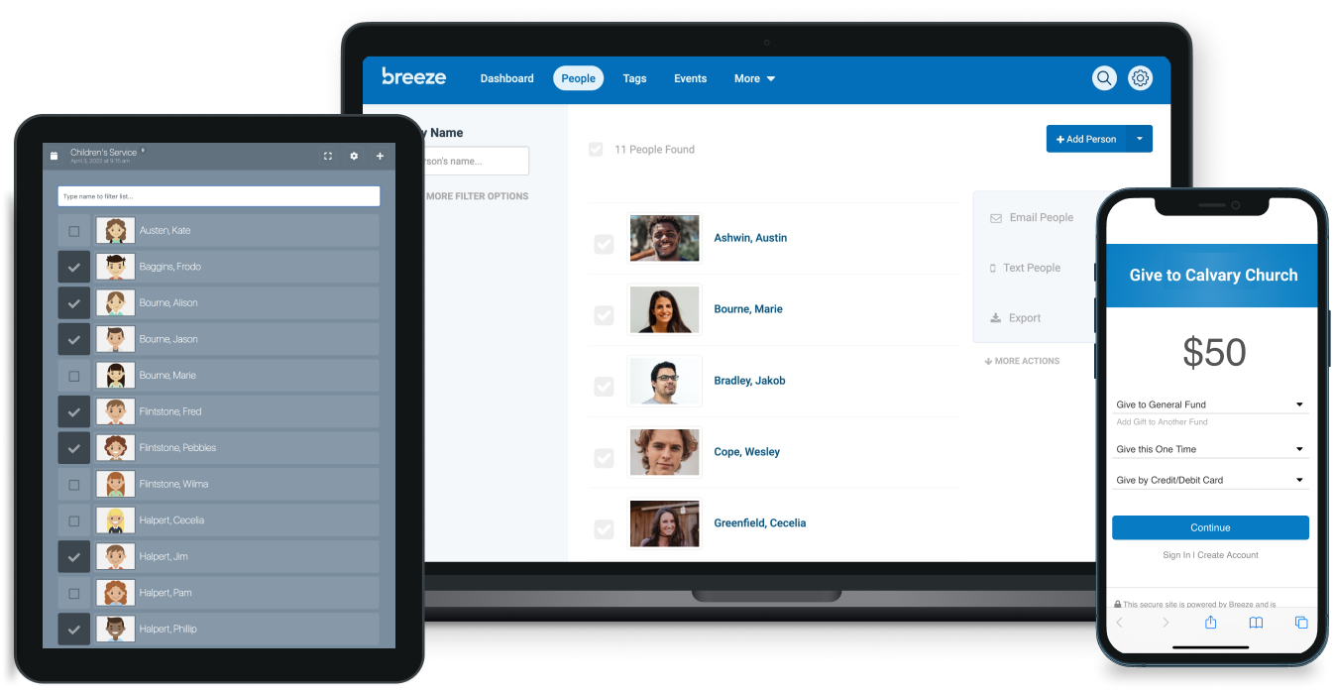The image size is (1334, 691).
Task: Uncheck Halpert, Jim on tablet
Action: coord(74,556)
